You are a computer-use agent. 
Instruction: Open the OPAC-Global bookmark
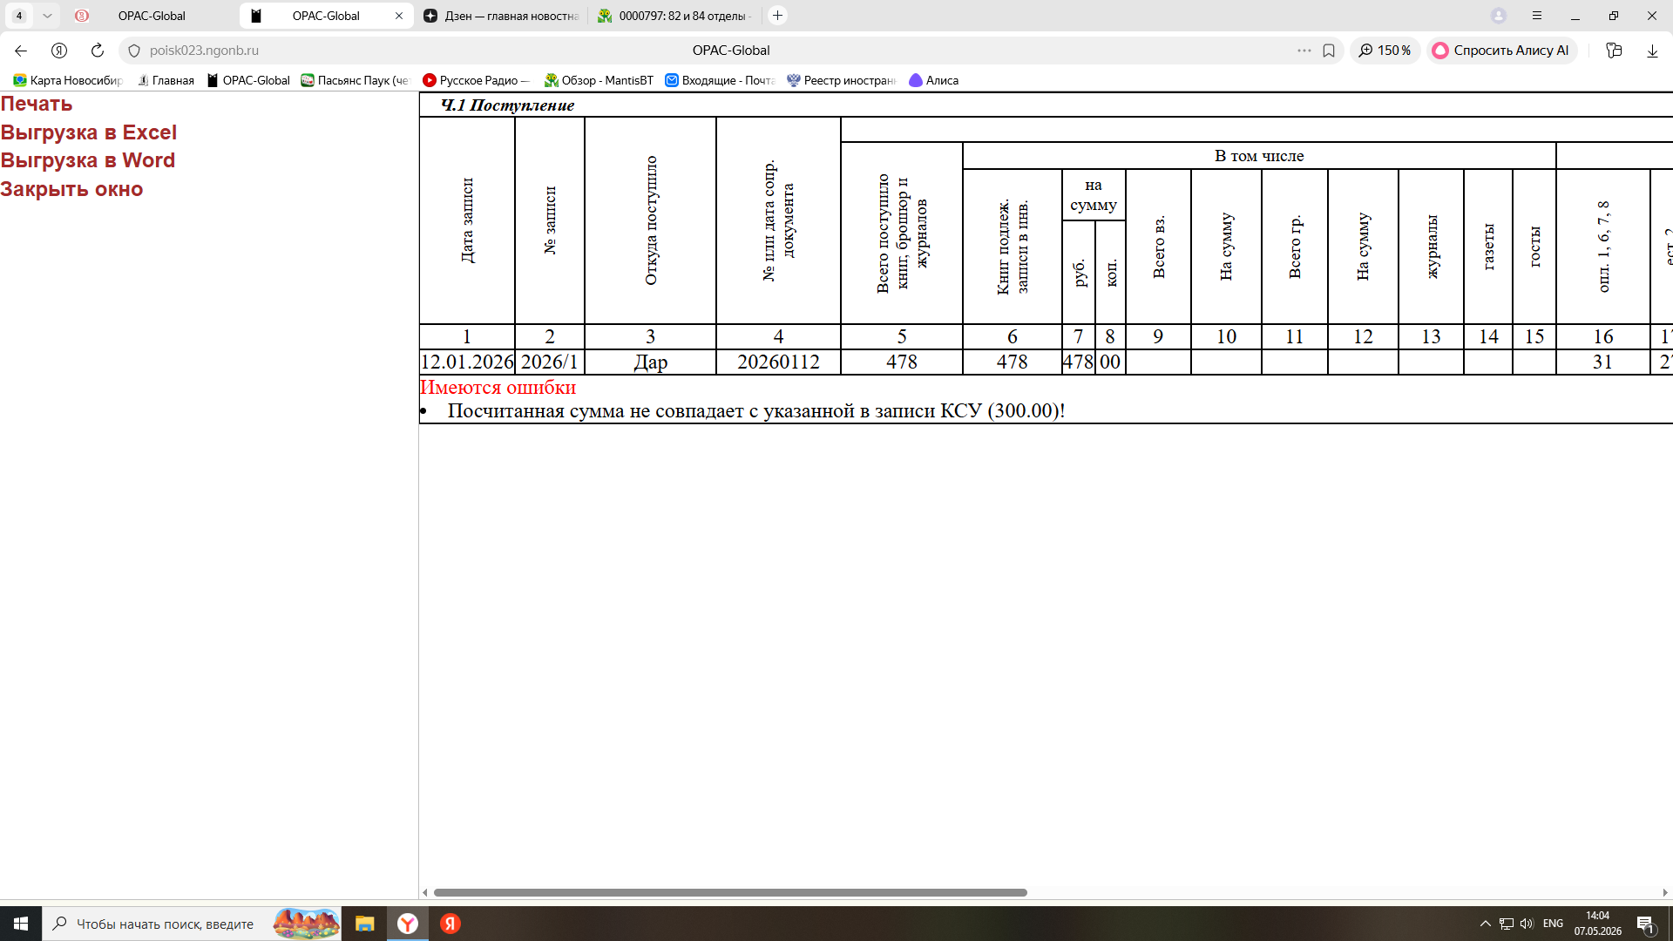248,80
